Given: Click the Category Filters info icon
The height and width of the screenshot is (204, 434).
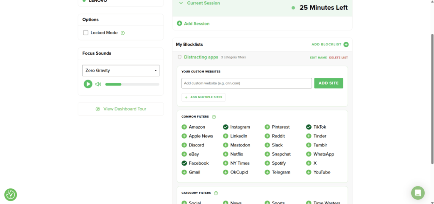Looking at the screenshot, I should click(216, 193).
